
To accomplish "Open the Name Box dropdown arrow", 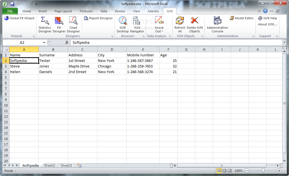I will [x=44, y=43].
